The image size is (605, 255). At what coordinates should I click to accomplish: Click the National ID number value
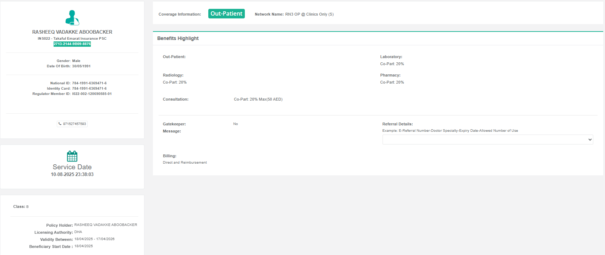[89, 83]
